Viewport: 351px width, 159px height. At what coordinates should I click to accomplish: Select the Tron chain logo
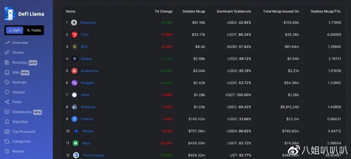74,35
